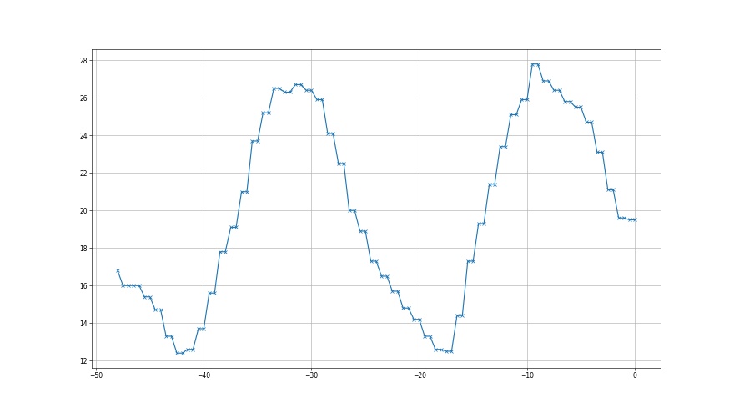The width and height of the screenshot is (734, 413).
Task: Click the grid intersection at x −30, y 20
Action: (311, 210)
